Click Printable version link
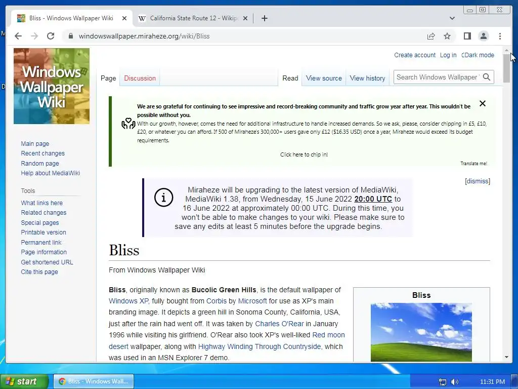This screenshot has height=389, width=518. coord(44,232)
